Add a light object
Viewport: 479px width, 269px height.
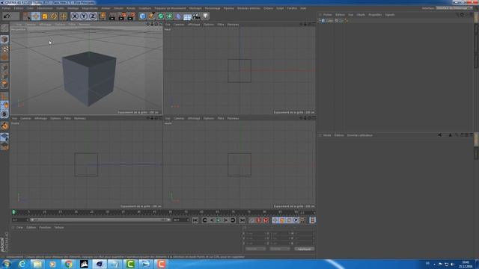pyautogui.click(x=206, y=16)
